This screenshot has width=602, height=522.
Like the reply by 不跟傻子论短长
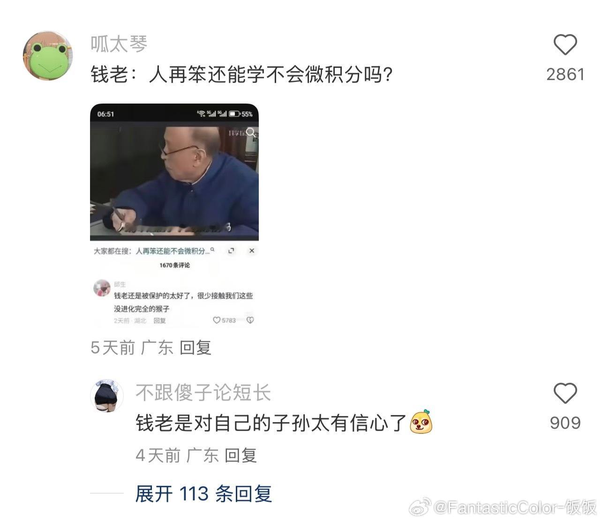(565, 393)
